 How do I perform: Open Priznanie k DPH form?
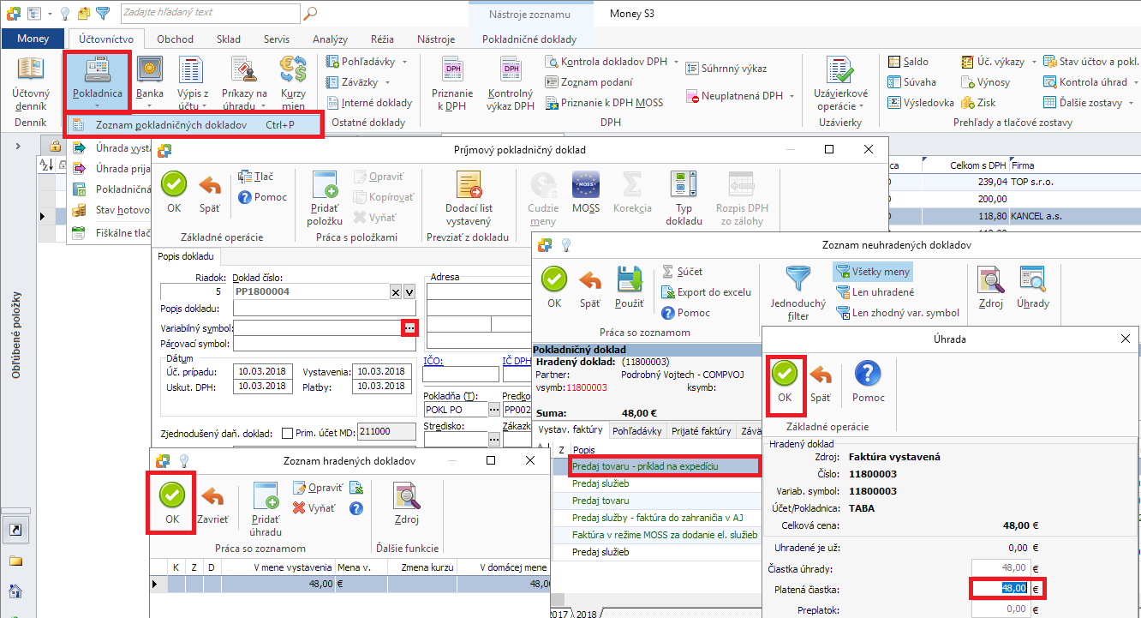pyautogui.click(x=452, y=84)
